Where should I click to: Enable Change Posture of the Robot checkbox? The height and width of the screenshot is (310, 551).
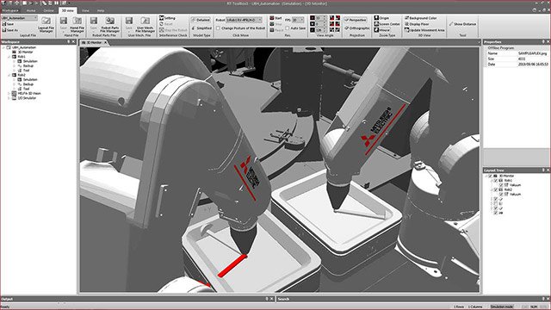(x=218, y=28)
